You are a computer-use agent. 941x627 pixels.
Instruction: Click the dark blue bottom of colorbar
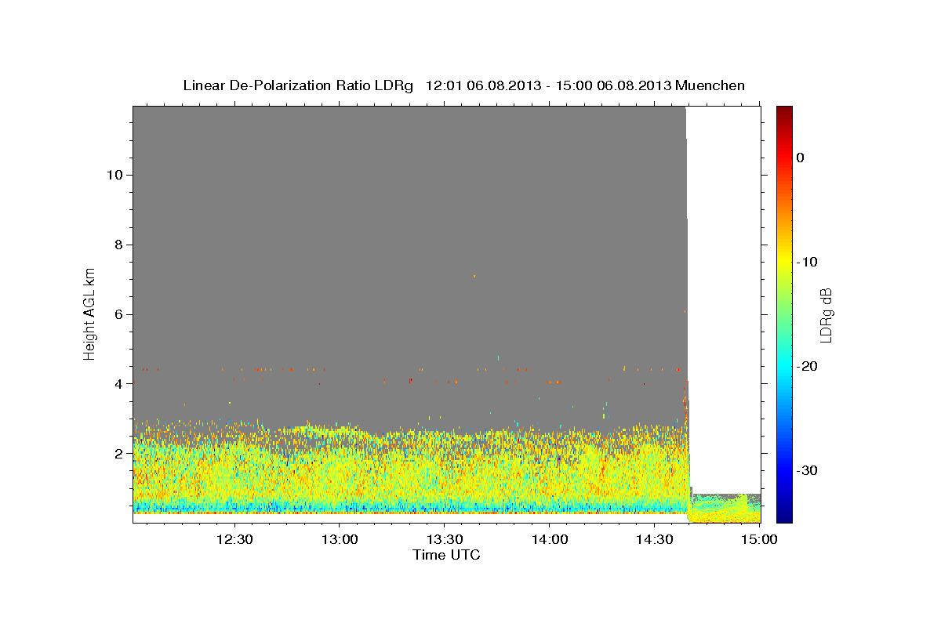[784, 515]
